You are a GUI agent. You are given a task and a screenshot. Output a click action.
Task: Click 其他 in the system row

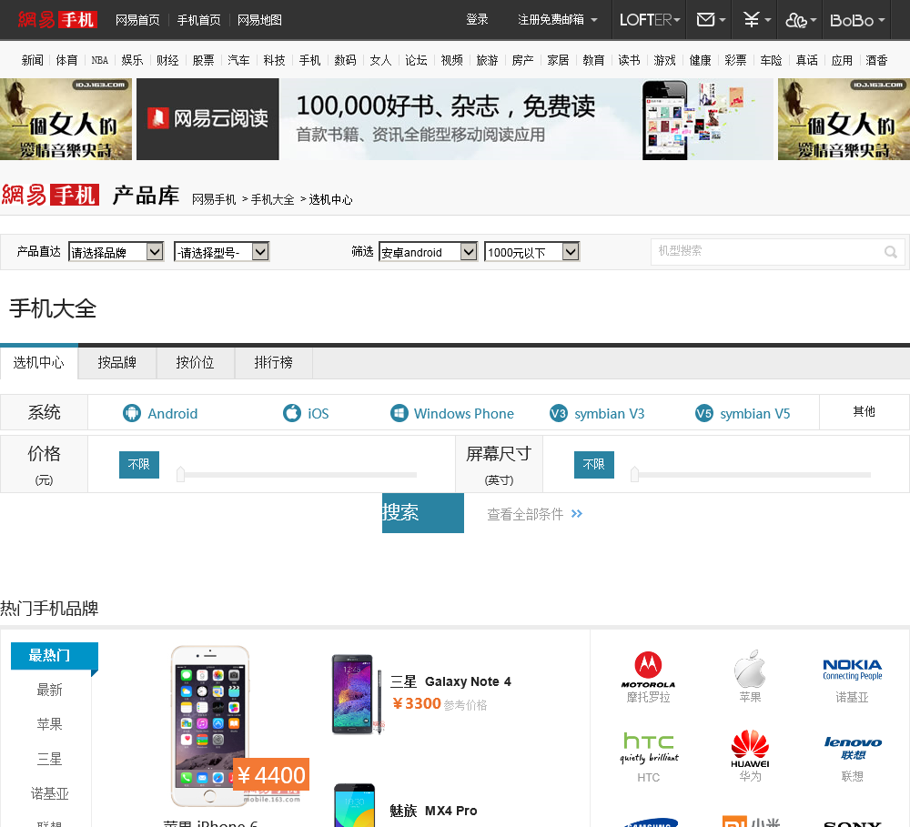click(864, 411)
